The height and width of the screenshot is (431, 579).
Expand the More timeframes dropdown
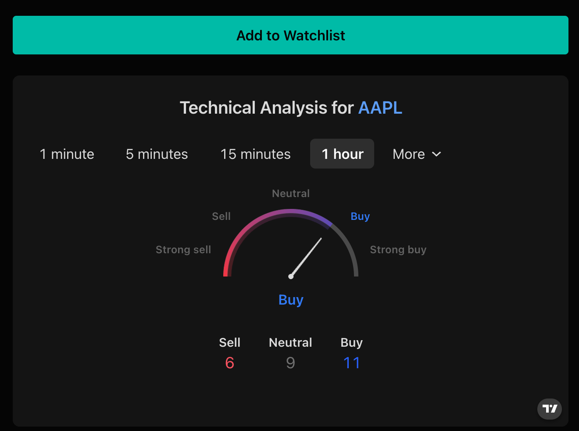[x=417, y=154]
